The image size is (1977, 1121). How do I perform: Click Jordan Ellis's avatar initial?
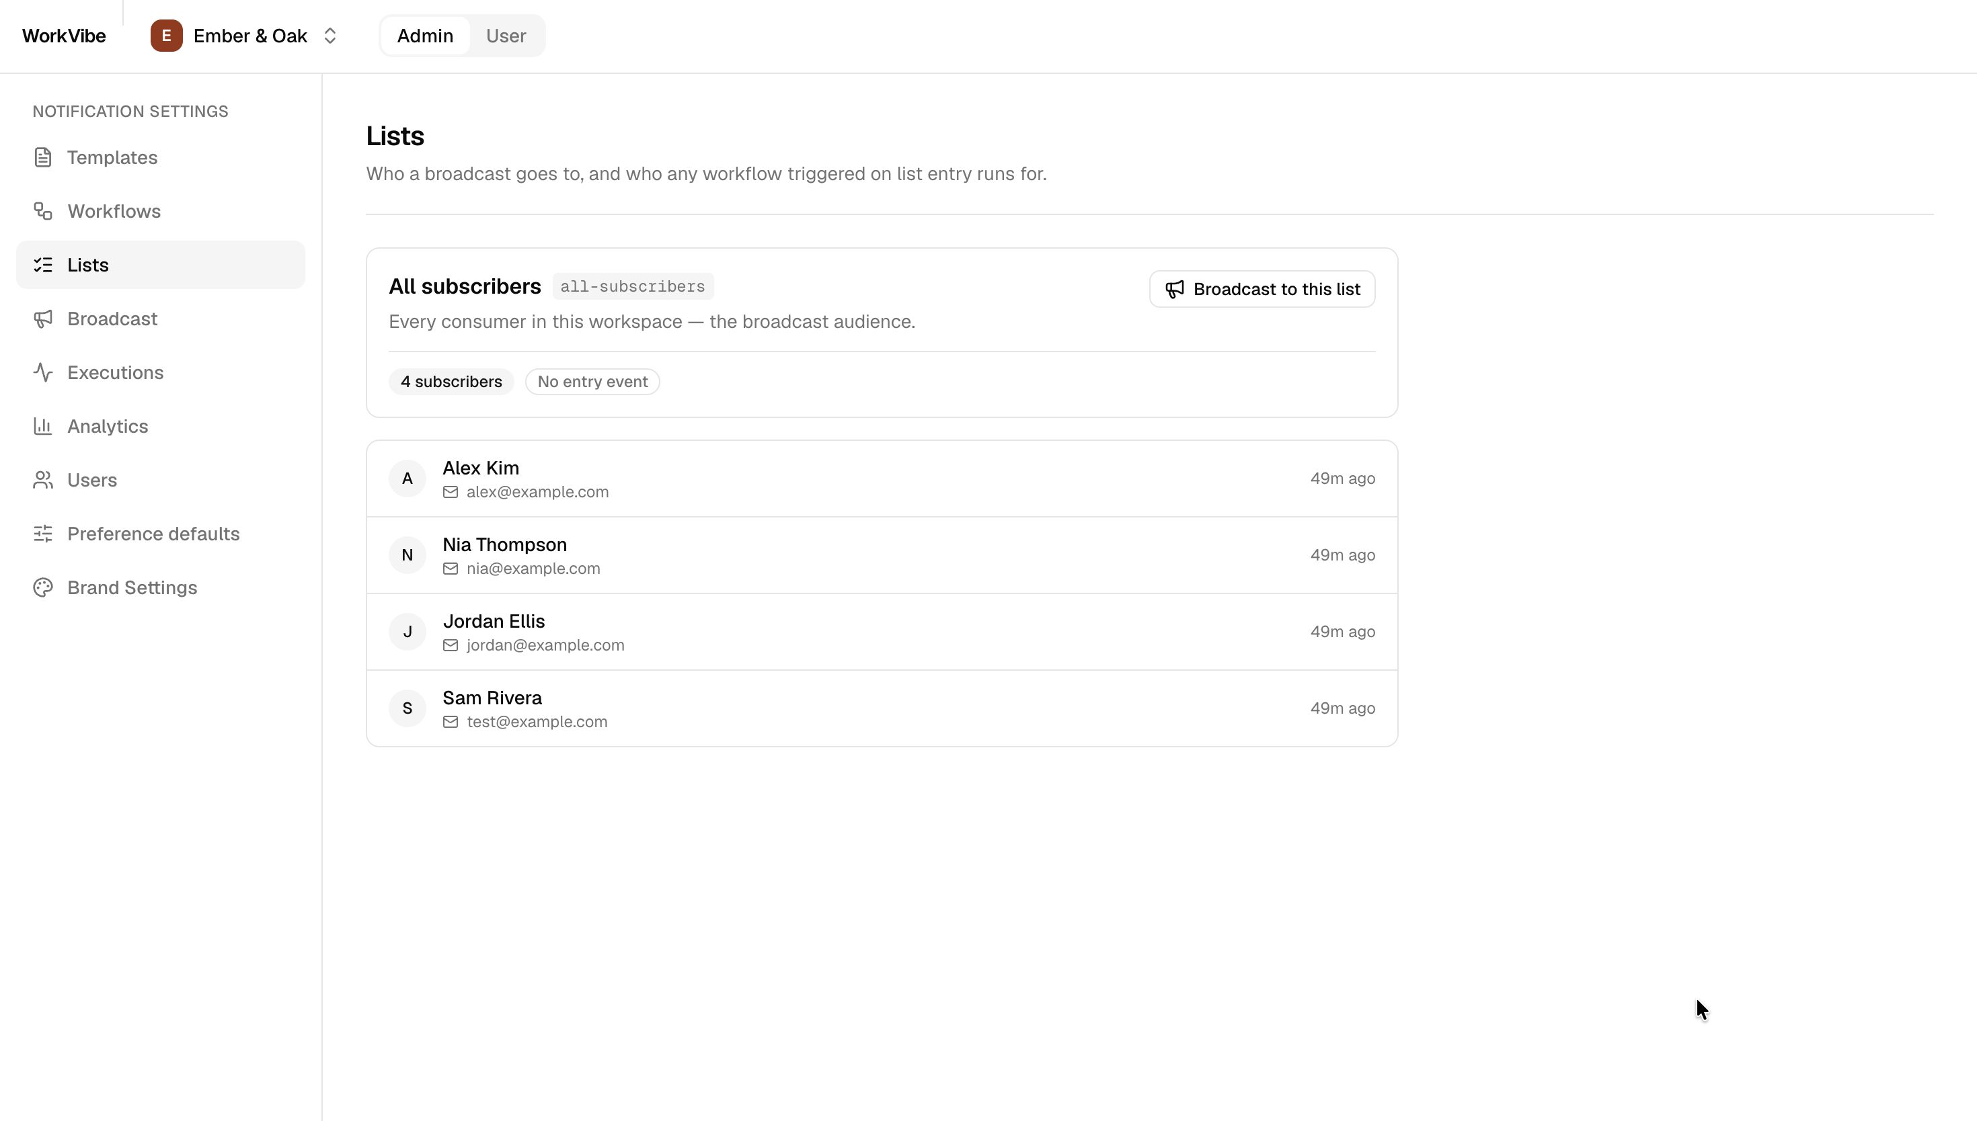[x=408, y=631]
